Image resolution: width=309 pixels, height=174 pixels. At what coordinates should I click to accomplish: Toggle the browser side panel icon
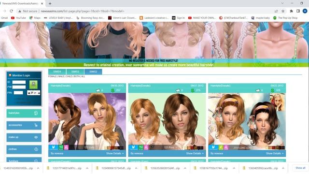click(x=298, y=11)
